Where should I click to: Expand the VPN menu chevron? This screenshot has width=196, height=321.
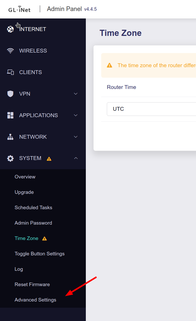click(76, 94)
